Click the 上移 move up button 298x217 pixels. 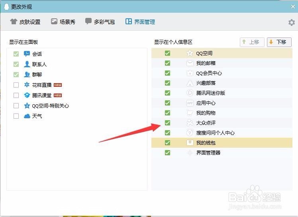[x=252, y=42]
